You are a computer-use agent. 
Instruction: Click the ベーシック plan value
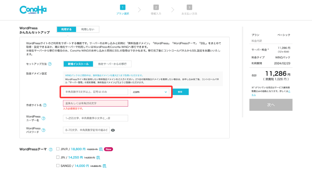[284, 35]
